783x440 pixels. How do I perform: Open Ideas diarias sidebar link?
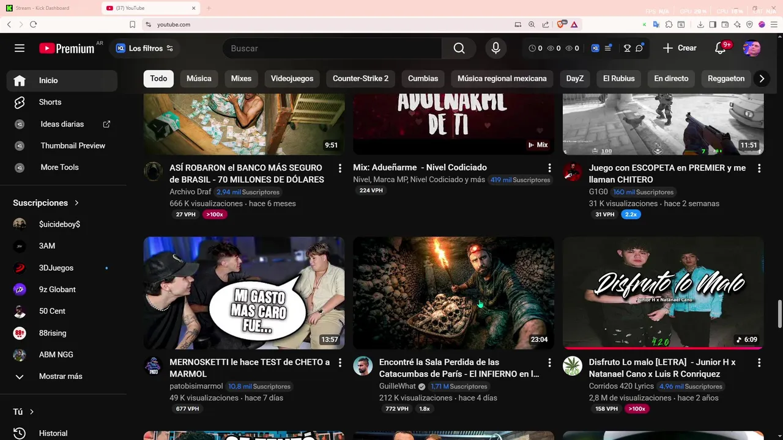point(61,124)
